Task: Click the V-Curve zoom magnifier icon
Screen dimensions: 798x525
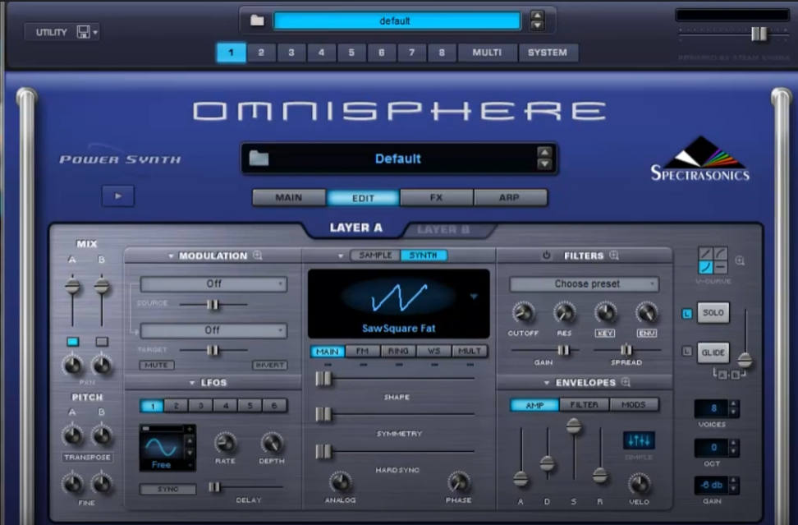Action: point(739,261)
